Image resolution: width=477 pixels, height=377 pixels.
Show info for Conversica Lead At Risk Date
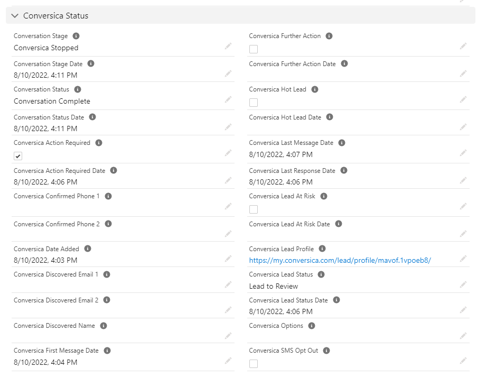[339, 224]
